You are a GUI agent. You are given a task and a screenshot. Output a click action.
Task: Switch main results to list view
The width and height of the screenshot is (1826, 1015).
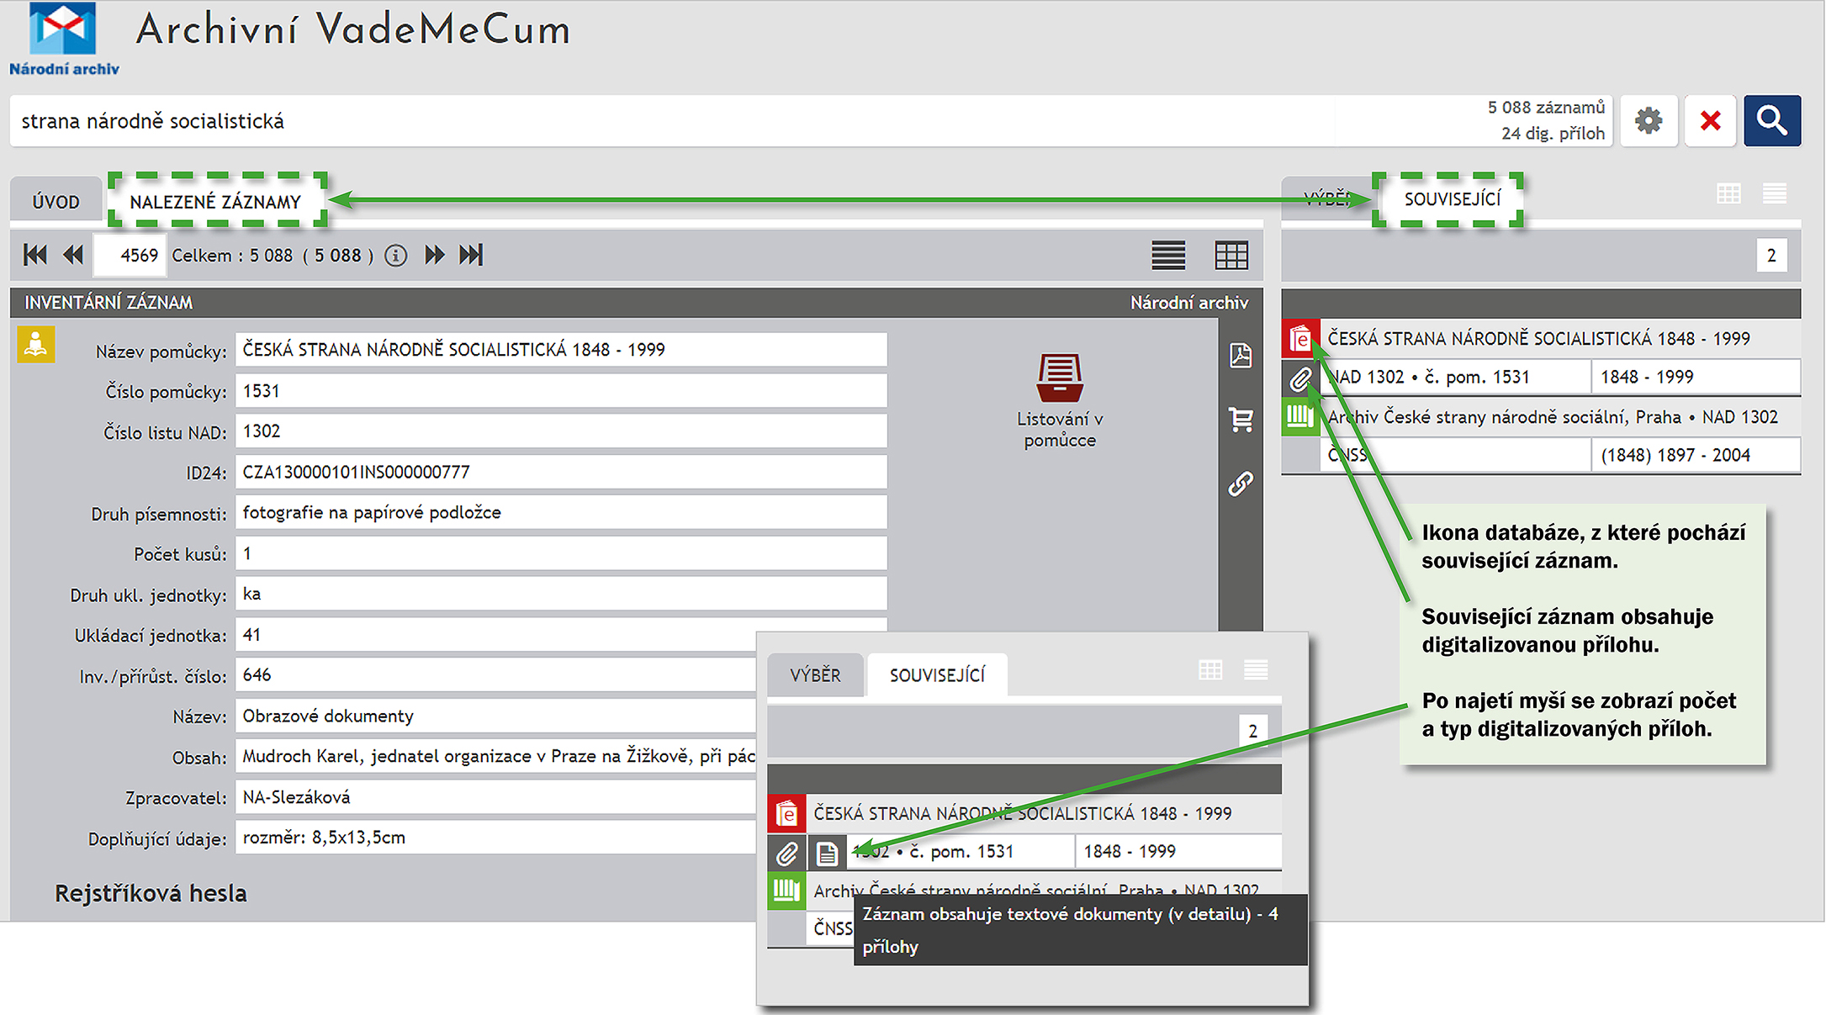[1168, 255]
